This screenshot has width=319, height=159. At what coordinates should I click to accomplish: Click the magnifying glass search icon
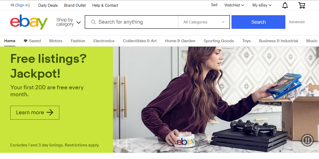[93, 22]
